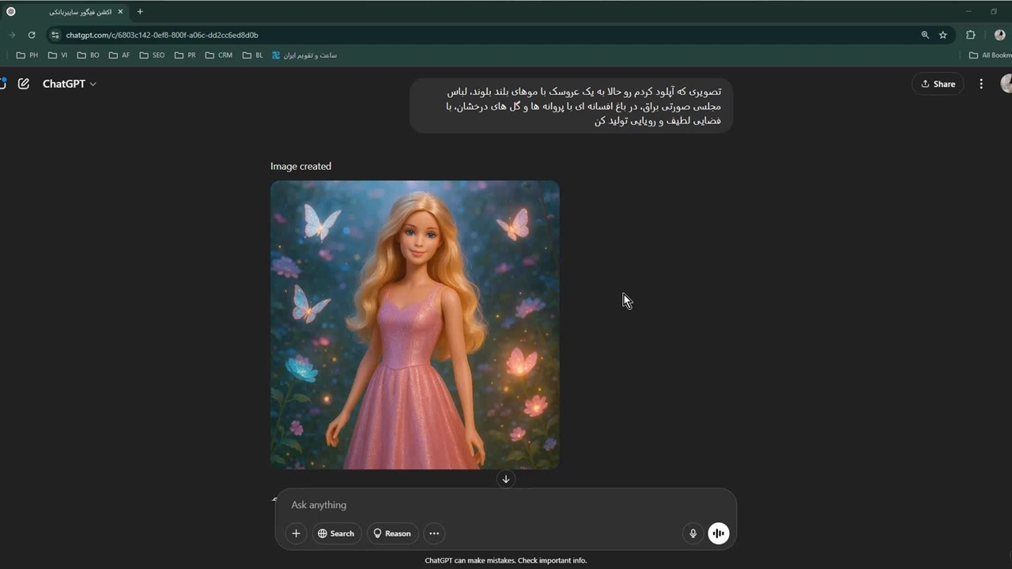Open more tools ellipsis in composer
This screenshot has height=569, width=1012.
(x=434, y=533)
